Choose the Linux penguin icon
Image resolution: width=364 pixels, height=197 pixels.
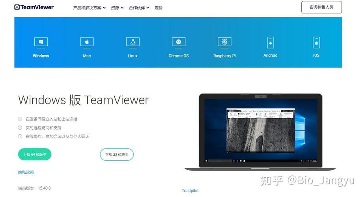click(133, 42)
